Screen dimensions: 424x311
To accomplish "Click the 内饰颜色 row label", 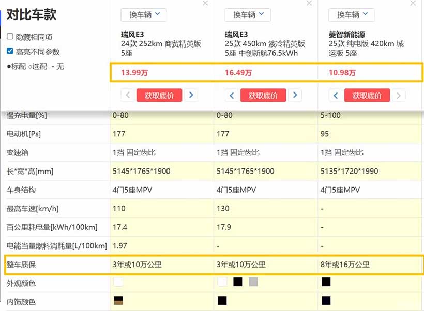I will (x=21, y=302).
